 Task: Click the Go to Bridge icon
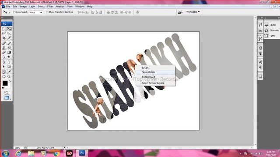(x=180, y=12)
